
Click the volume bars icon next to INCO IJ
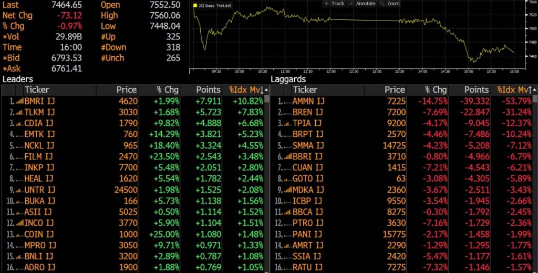coord(20,223)
